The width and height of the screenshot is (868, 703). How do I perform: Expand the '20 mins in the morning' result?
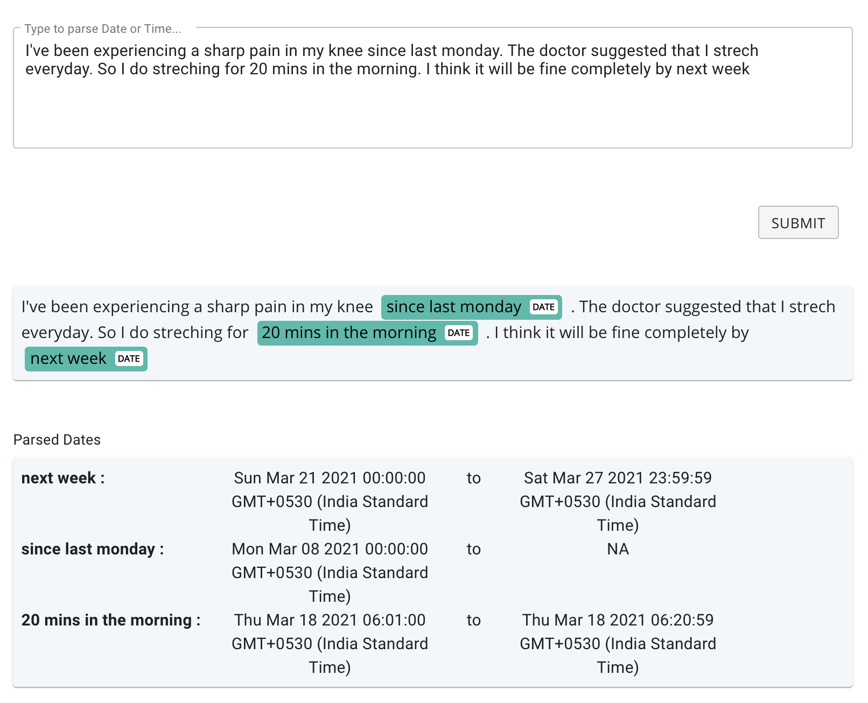[110, 620]
